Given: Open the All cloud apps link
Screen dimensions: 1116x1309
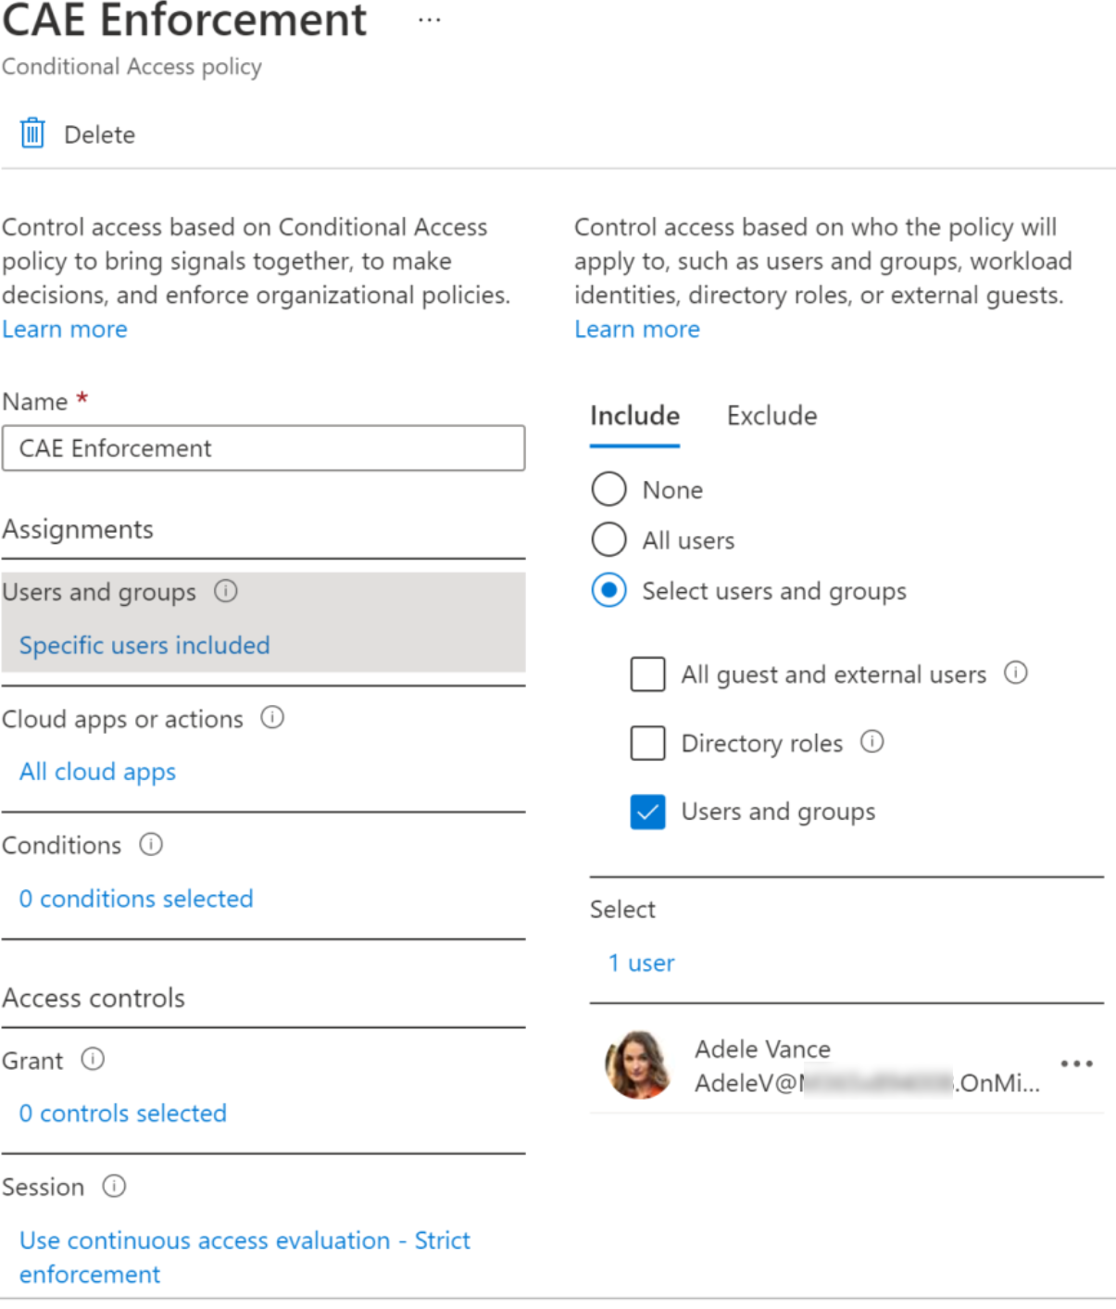Looking at the screenshot, I should 97,772.
